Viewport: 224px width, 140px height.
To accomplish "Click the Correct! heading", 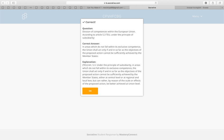I will click(90, 22).
